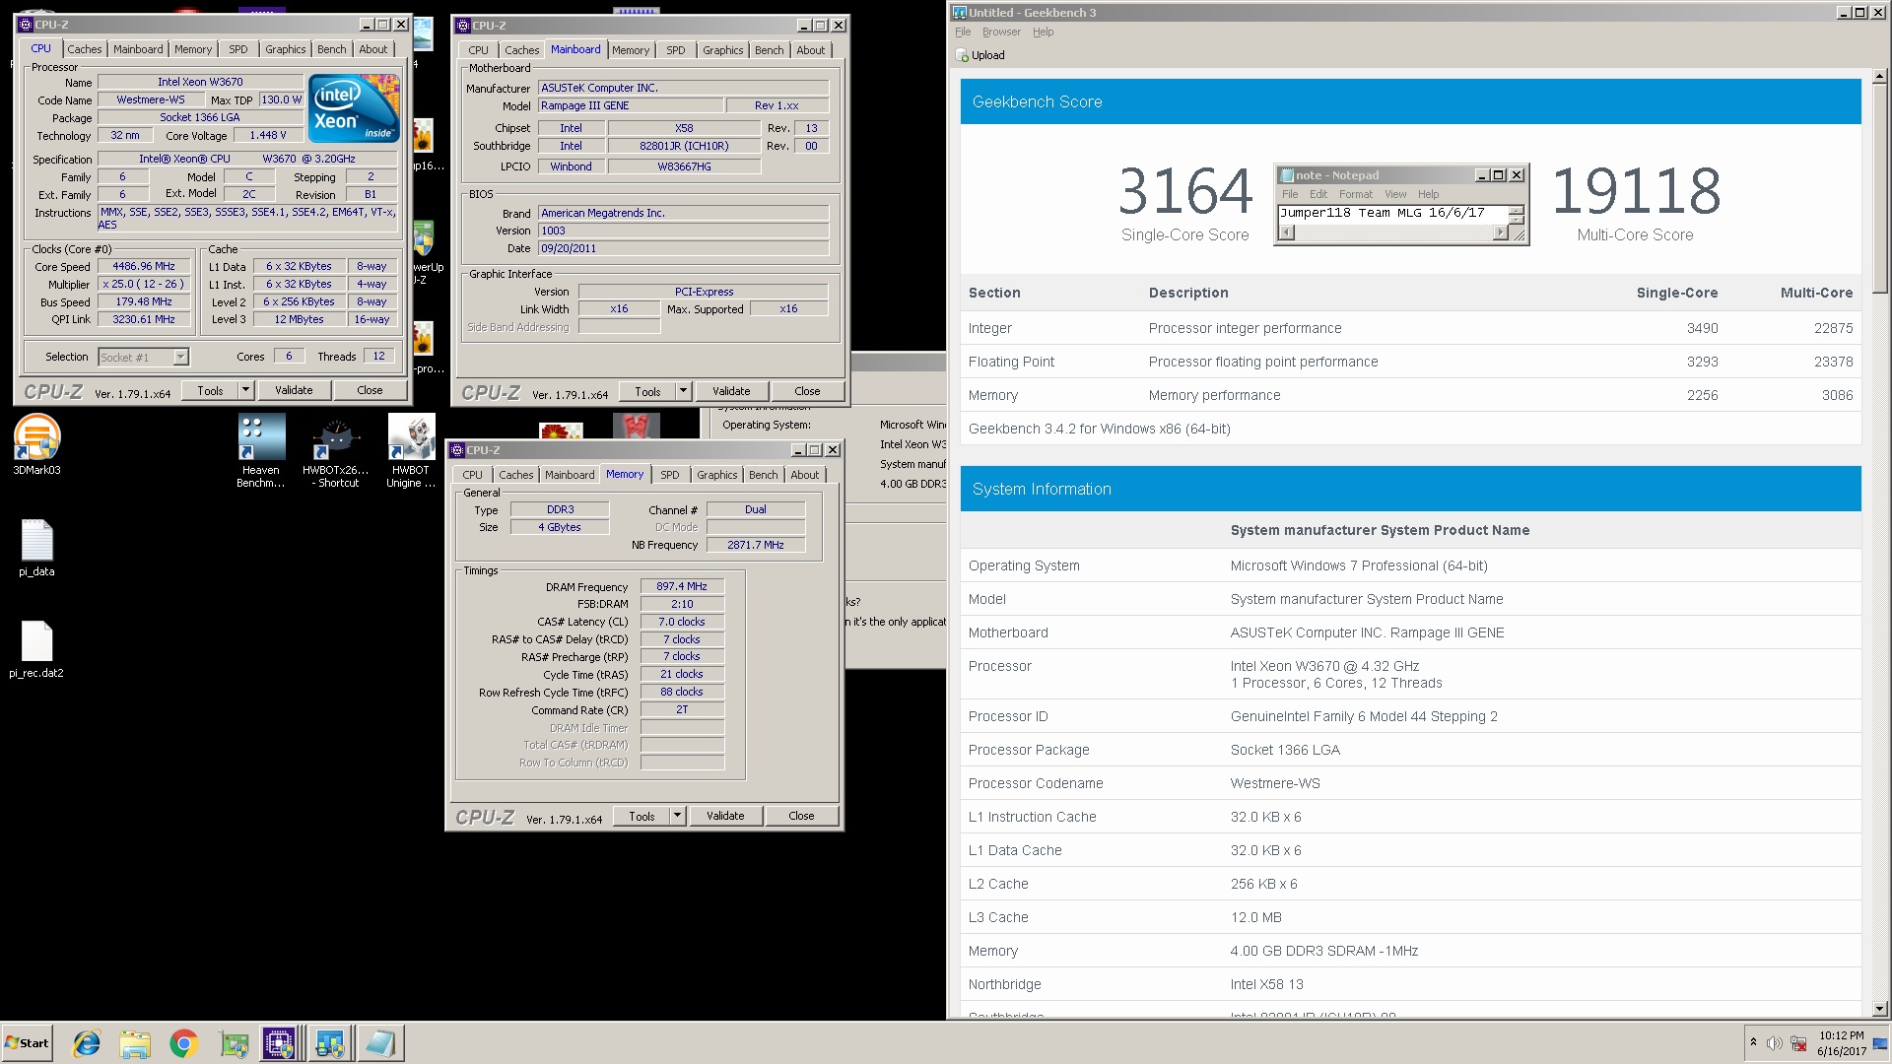Click Notepad horizontal scrollbar left arrow
Image resolution: width=1892 pixels, height=1064 pixels.
pyautogui.click(x=1286, y=233)
